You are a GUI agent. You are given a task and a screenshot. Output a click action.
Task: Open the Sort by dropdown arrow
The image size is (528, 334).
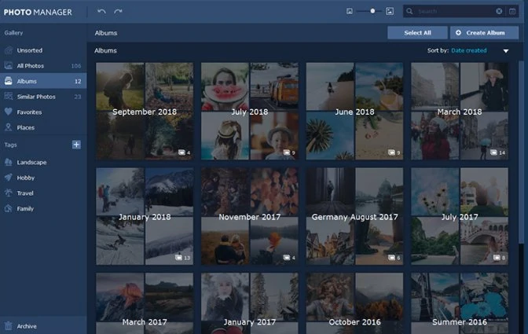pos(506,51)
